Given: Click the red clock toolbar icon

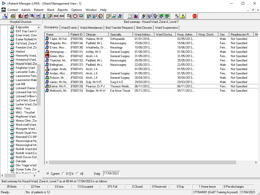Looking at the screenshot, I should 75,16.
